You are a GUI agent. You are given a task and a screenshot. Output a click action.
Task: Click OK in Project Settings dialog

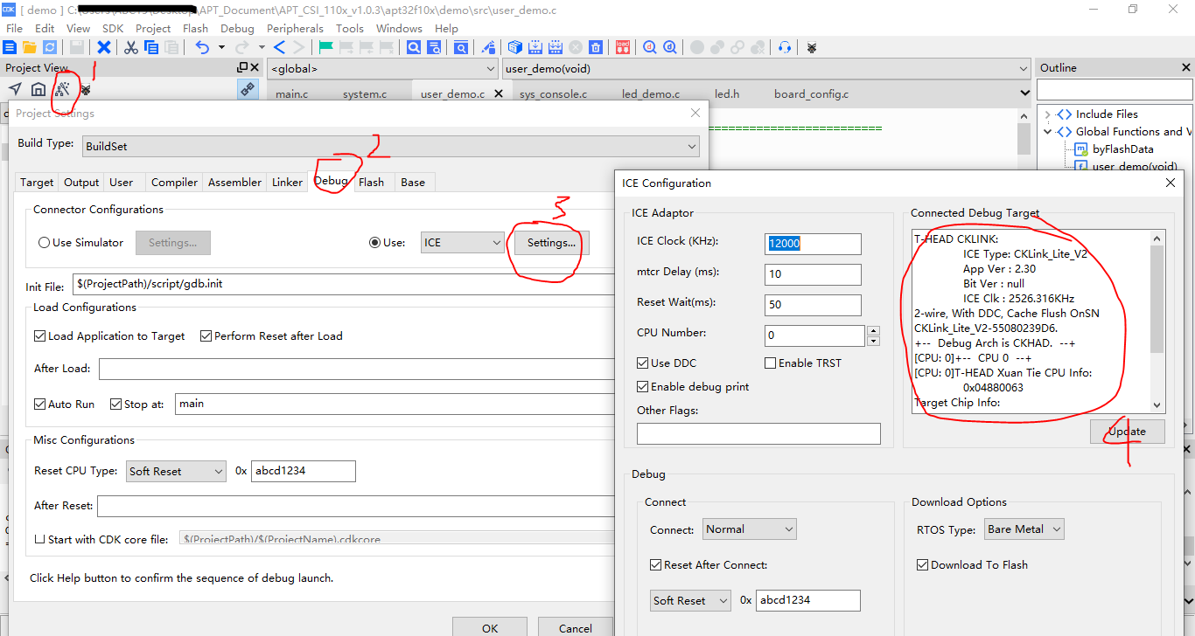tap(490, 627)
